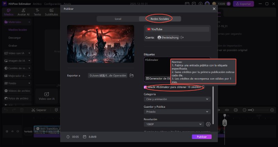Click the @estelazhong account chip

click(x=168, y=38)
